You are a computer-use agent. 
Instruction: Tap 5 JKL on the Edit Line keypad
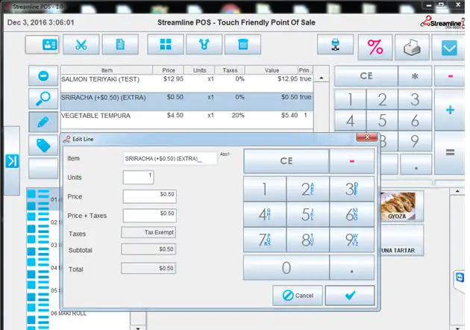[x=307, y=214]
